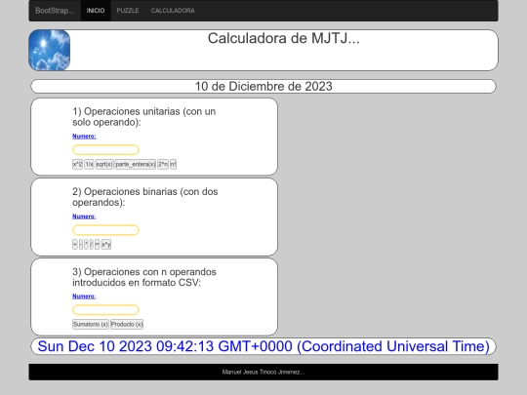
Task: Click the Numero link under binary operations
Action: [84, 217]
